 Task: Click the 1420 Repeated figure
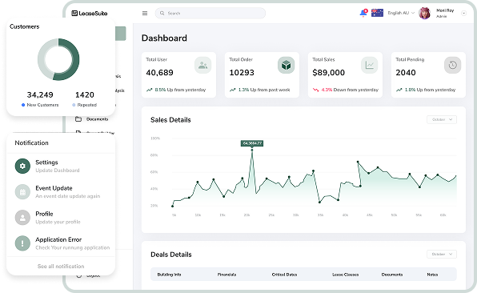pos(85,95)
